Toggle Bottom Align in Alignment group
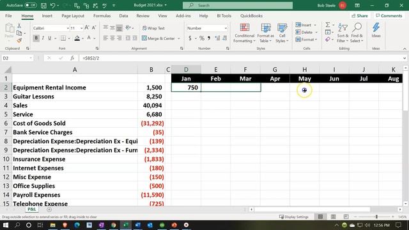 tap(120, 27)
